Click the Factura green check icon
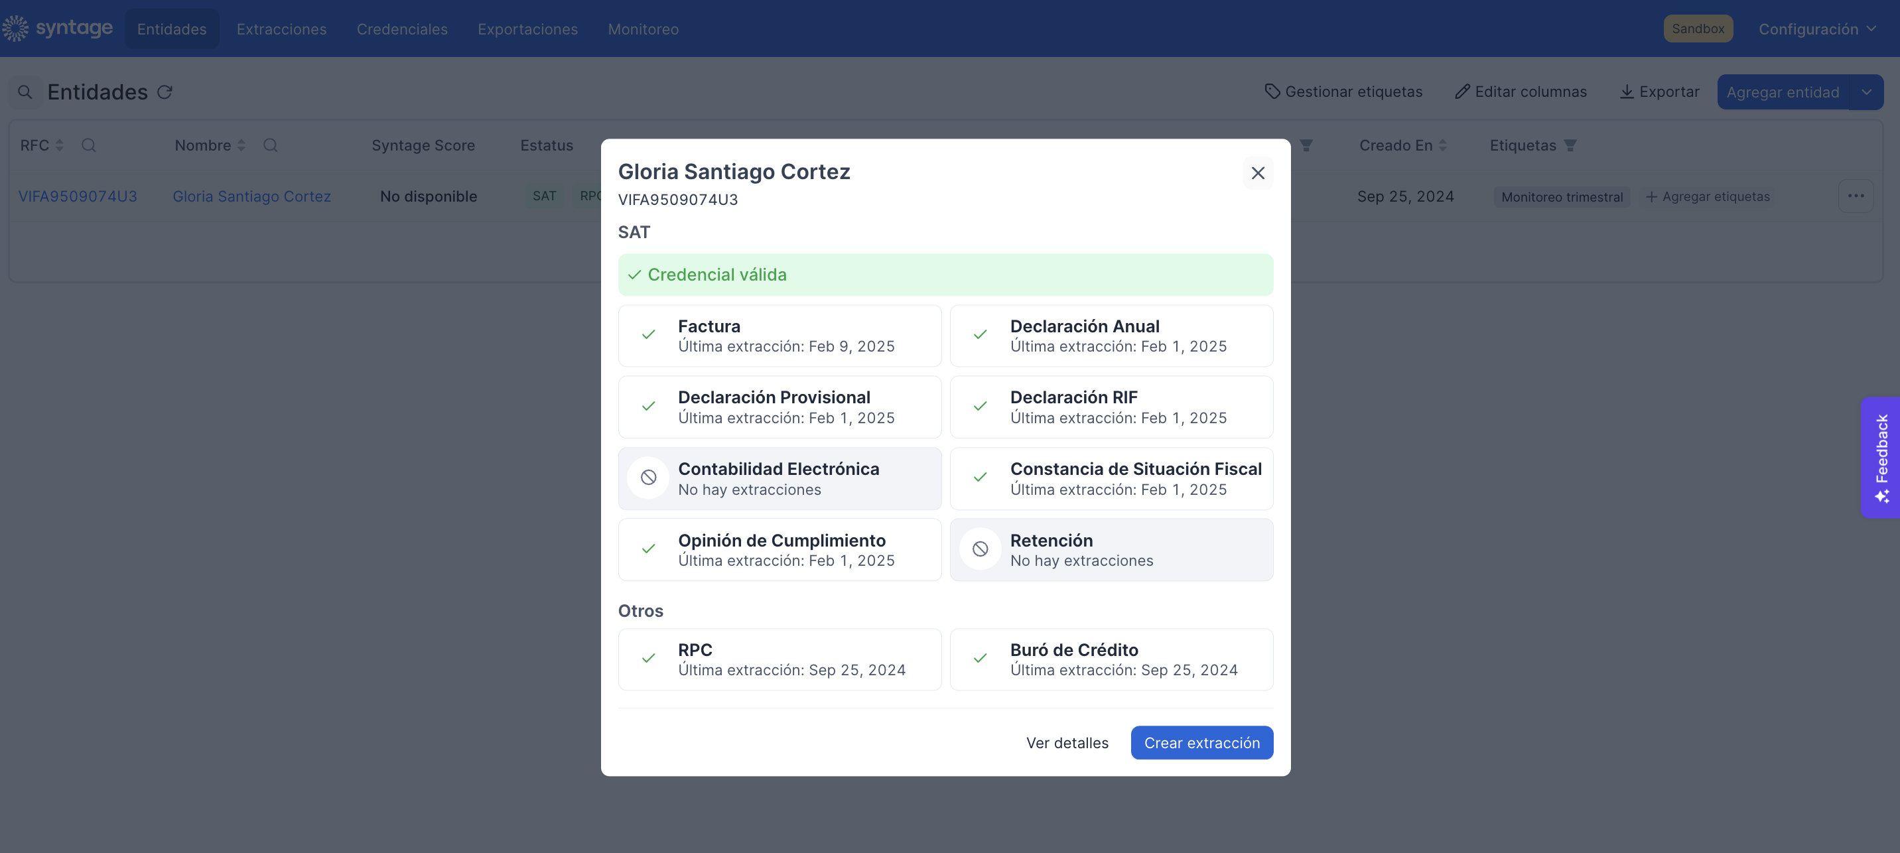1900x853 pixels. [648, 335]
